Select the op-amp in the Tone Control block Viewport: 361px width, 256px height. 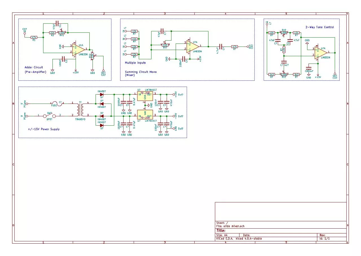tap(321, 52)
